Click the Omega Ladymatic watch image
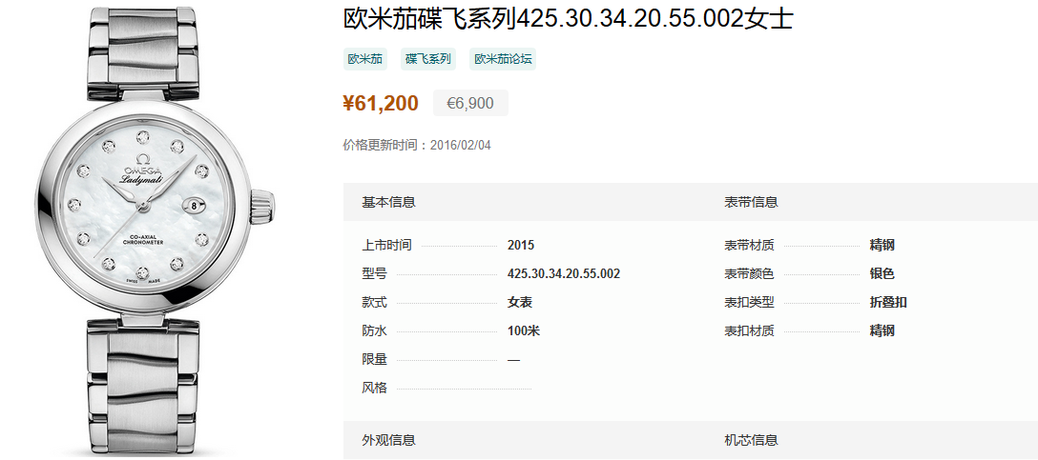 point(154,229)
